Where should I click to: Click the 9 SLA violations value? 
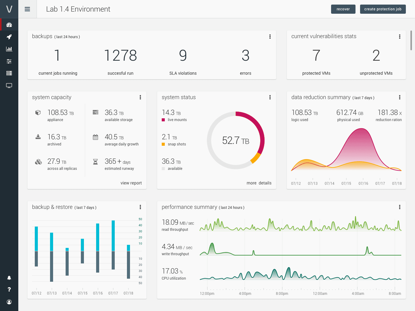pyautogui.click(x=183, y=55)
